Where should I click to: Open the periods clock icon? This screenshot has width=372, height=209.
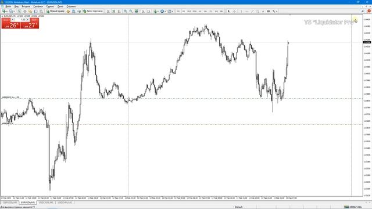tap(162, 11)
